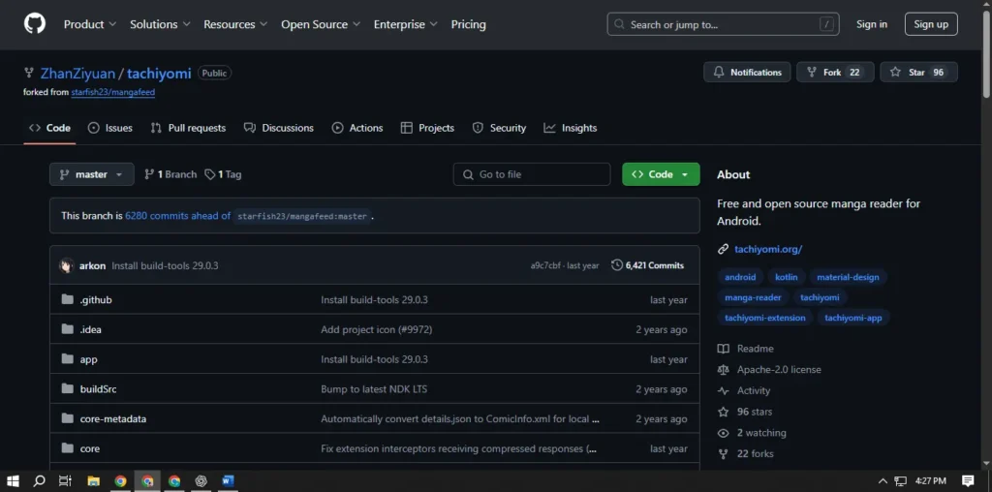Open the 1 Tag link
The height and width of the screenshot is (492, 992).
[223, 174]
